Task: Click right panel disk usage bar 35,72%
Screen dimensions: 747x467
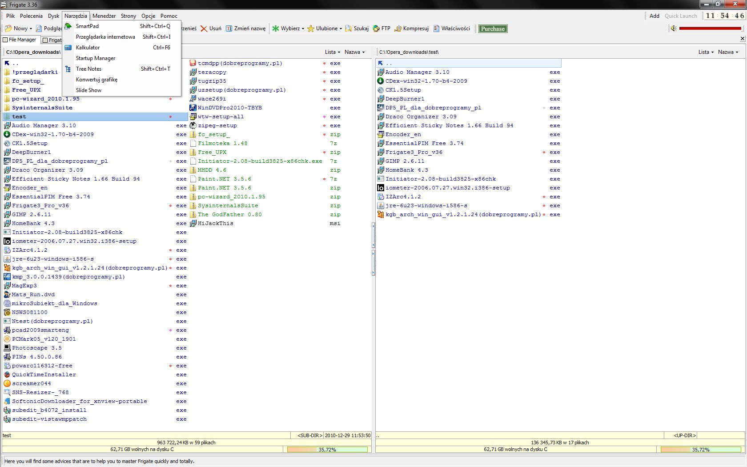Action: (701, 450)
